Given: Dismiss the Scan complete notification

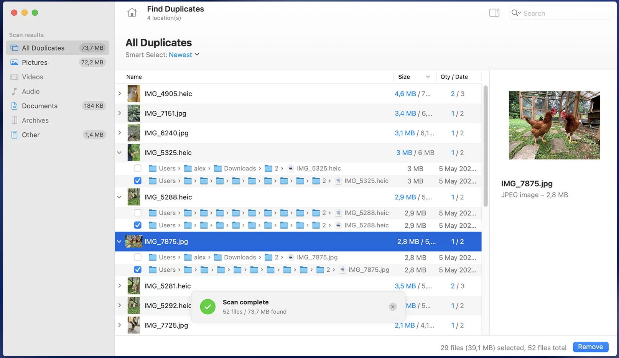Looking at the screenshot, I should pyautogui.click(x=393, y=307).
